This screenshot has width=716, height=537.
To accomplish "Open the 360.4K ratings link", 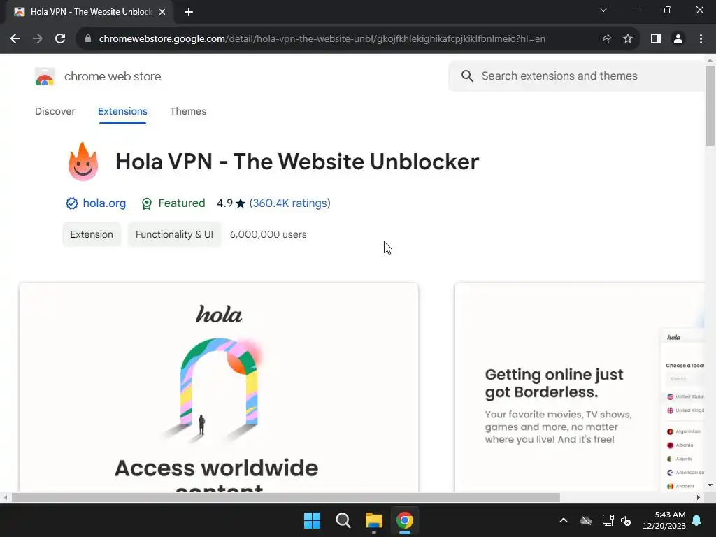I will tap(290, 203).
